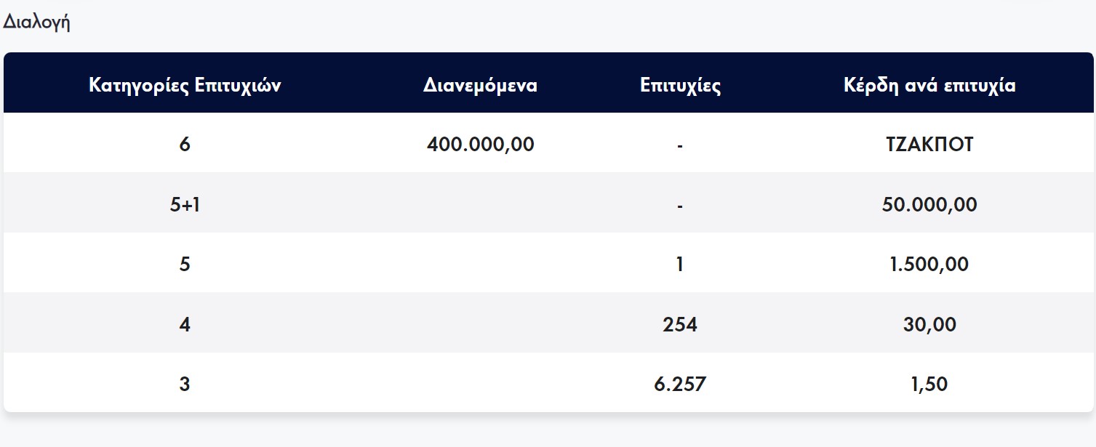Select the category 6 cell
The height and width of the screenshot is (447, 1096).
tap(185, 144)
